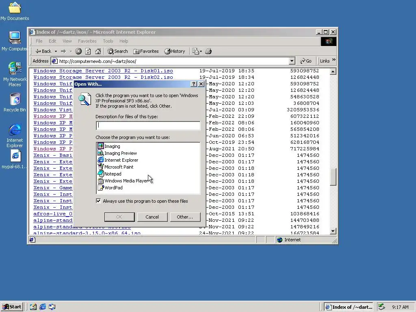Open the Help menu
Screen dimensions: 416x312
(123, 41)
